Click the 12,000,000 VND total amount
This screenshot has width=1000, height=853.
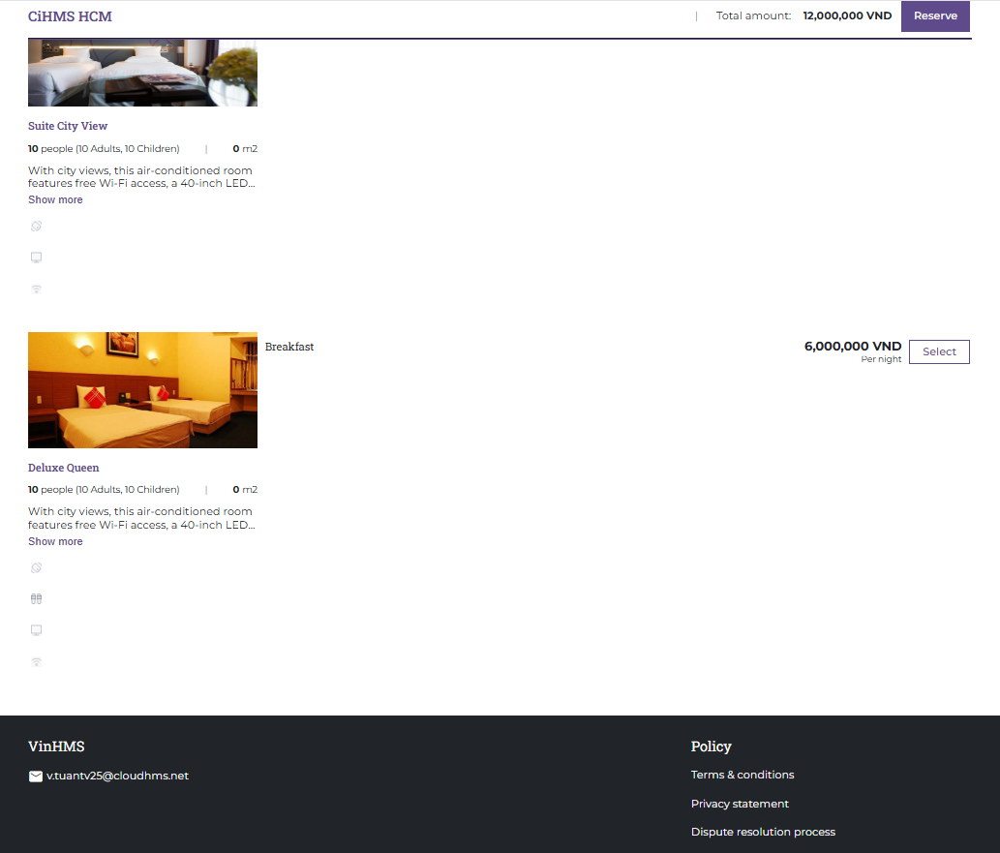847,15
